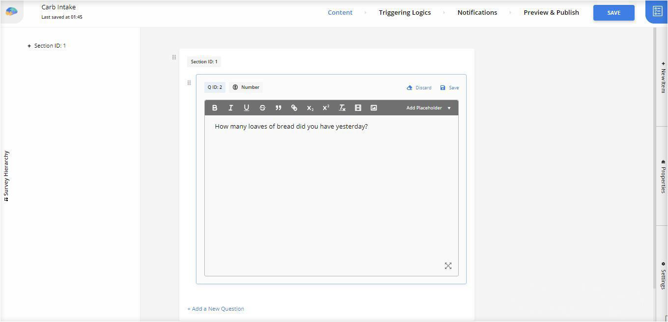Viewport: 668px width, 322px height.
Task: Click the blue SAVE button
Action: pos(613,13)
